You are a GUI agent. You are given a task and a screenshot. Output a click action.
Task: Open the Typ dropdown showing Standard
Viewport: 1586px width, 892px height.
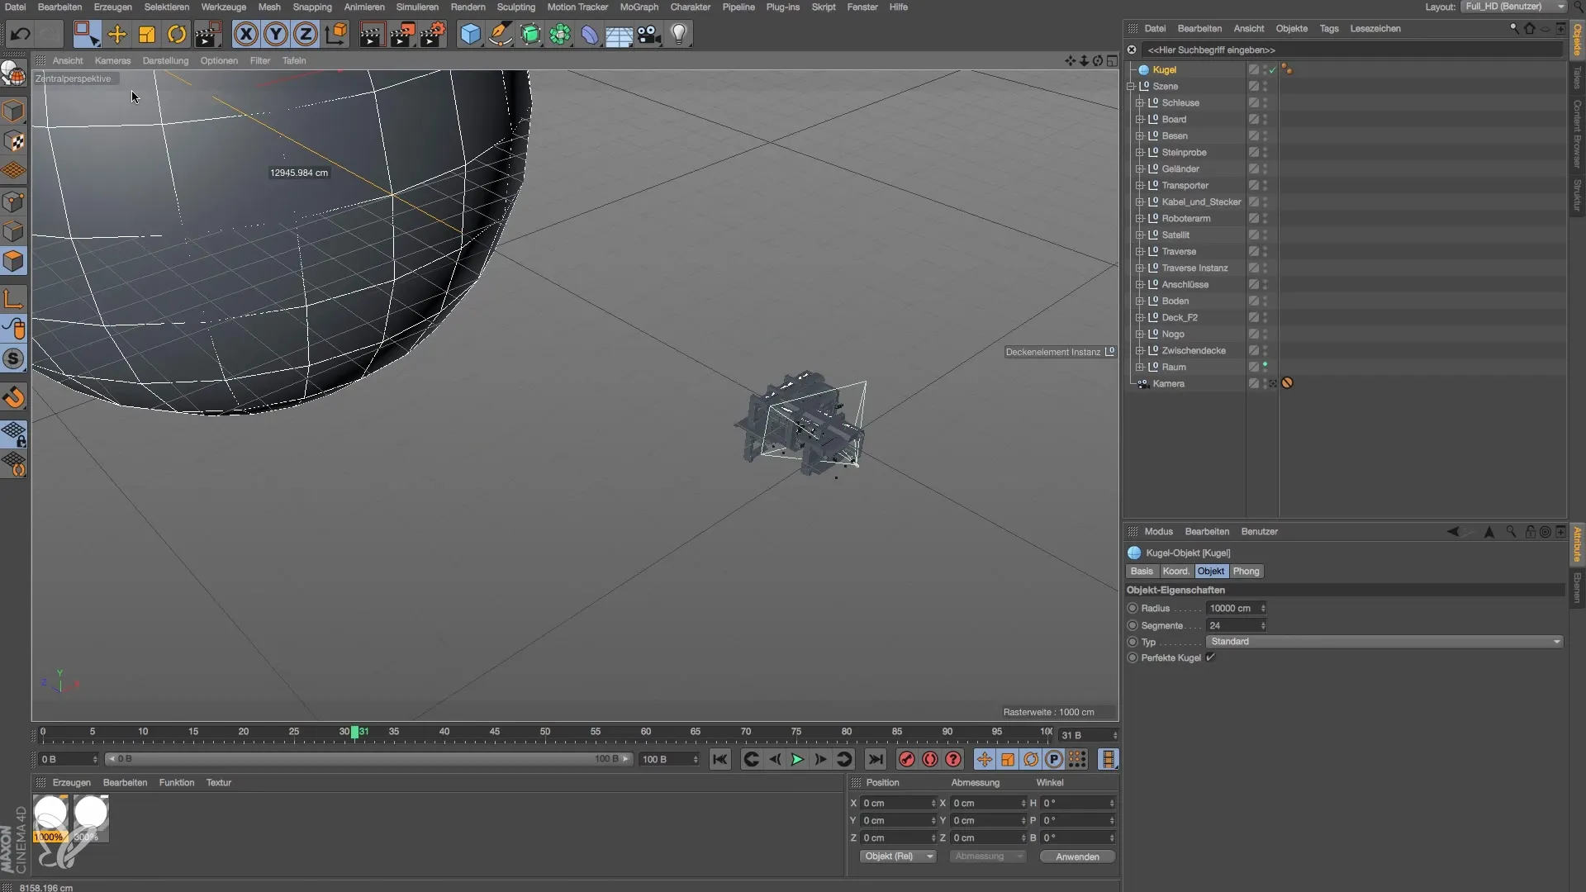[1384, 642]
